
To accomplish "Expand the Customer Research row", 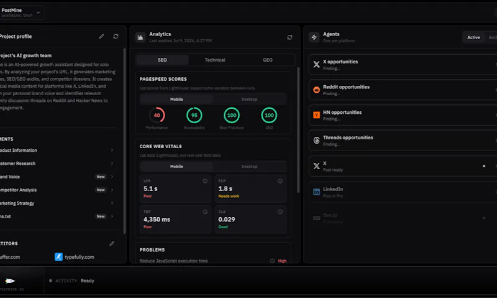I will point(57,164).
